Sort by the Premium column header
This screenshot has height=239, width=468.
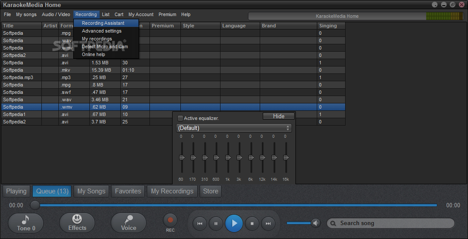coord(165,26)
